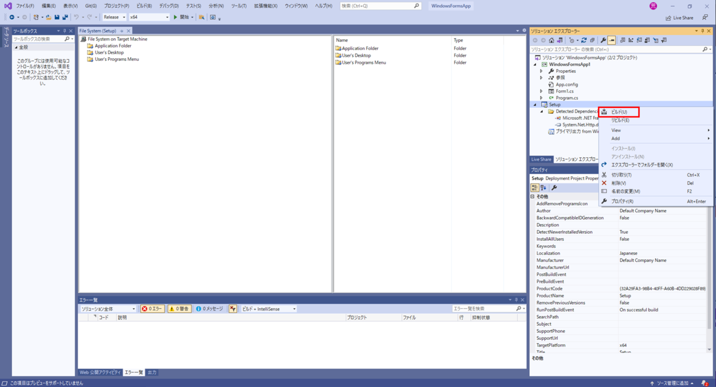Collapse the Setup project node
Viewport: 716px width, 387px height.
(x=535, y=105)
